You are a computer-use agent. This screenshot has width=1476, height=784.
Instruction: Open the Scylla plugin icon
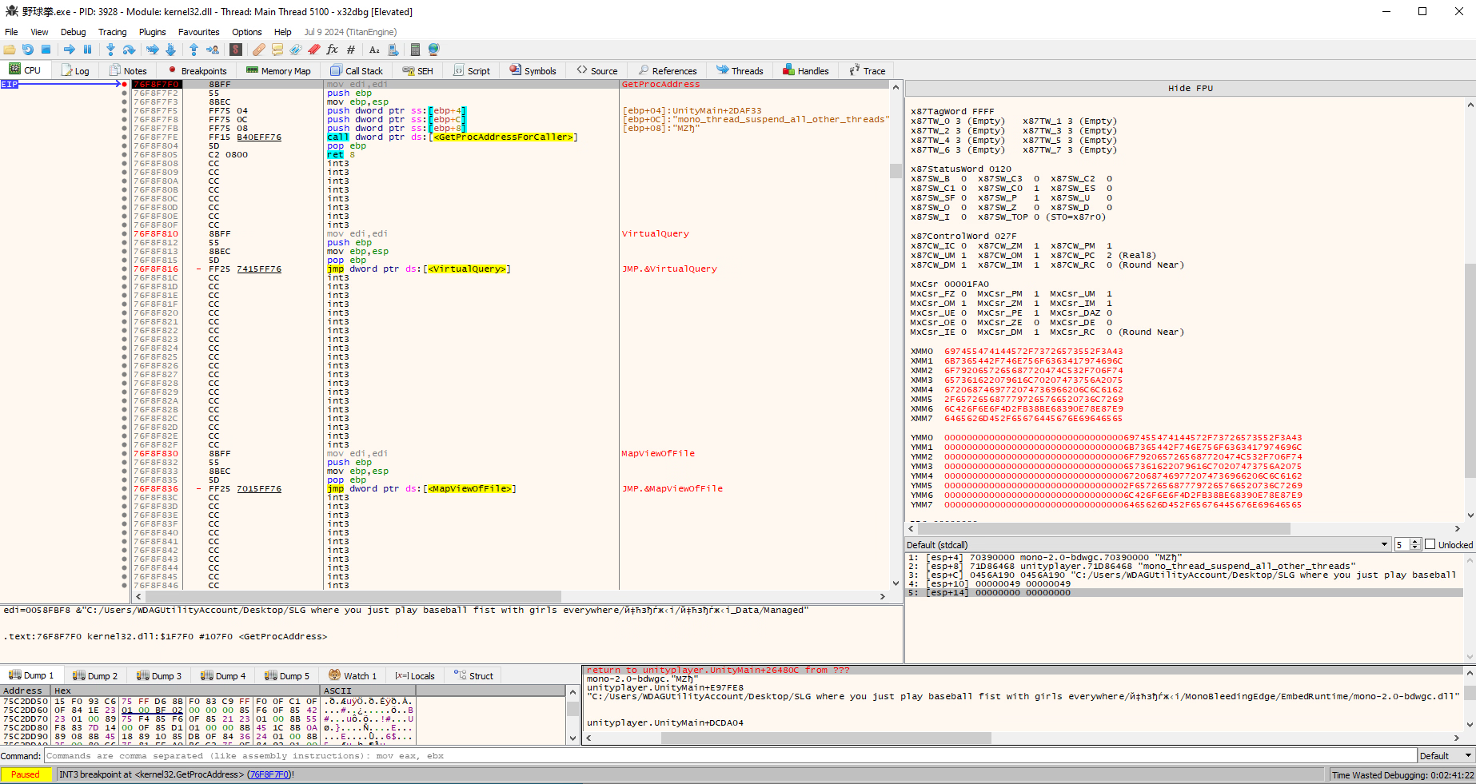pos(236,50)
